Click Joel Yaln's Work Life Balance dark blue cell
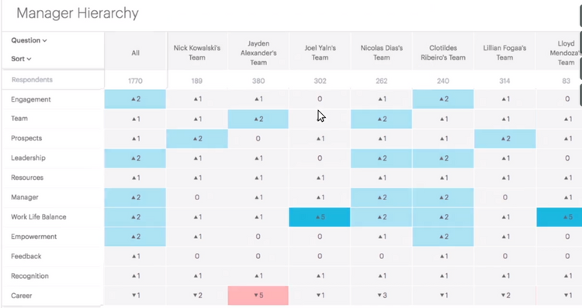Image resolution: width=582 pixels, height=308 pixels. (320, 217)
